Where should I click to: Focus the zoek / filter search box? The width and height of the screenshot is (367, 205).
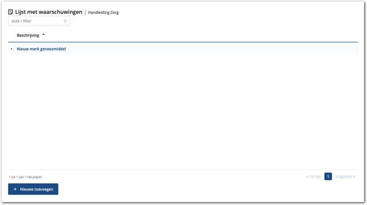[36, 21]
